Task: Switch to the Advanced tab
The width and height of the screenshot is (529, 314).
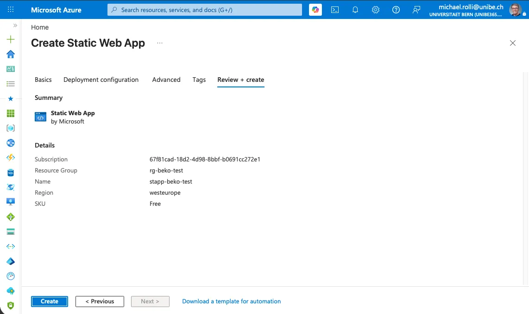Action: [166, 80]
